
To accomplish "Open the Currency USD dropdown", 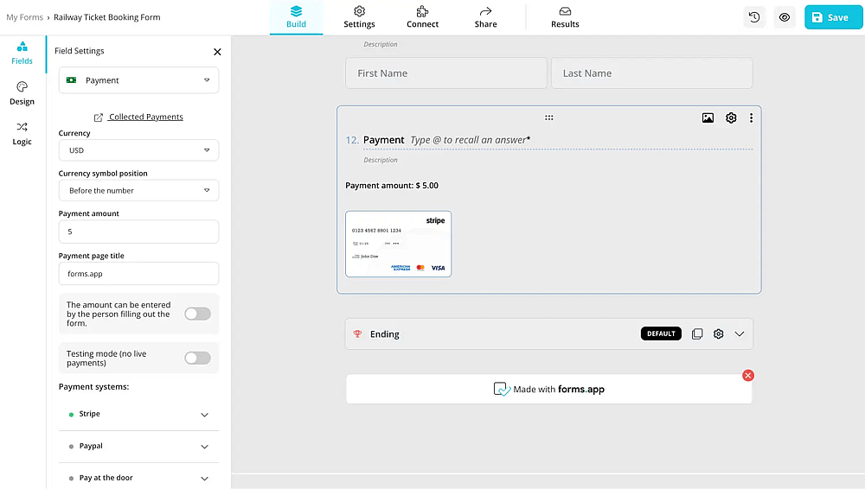I will click(x=138, y=150).
